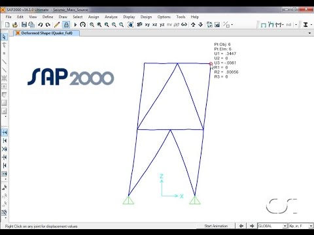
Task: Open the Display menu
Action: click(129, 17)
